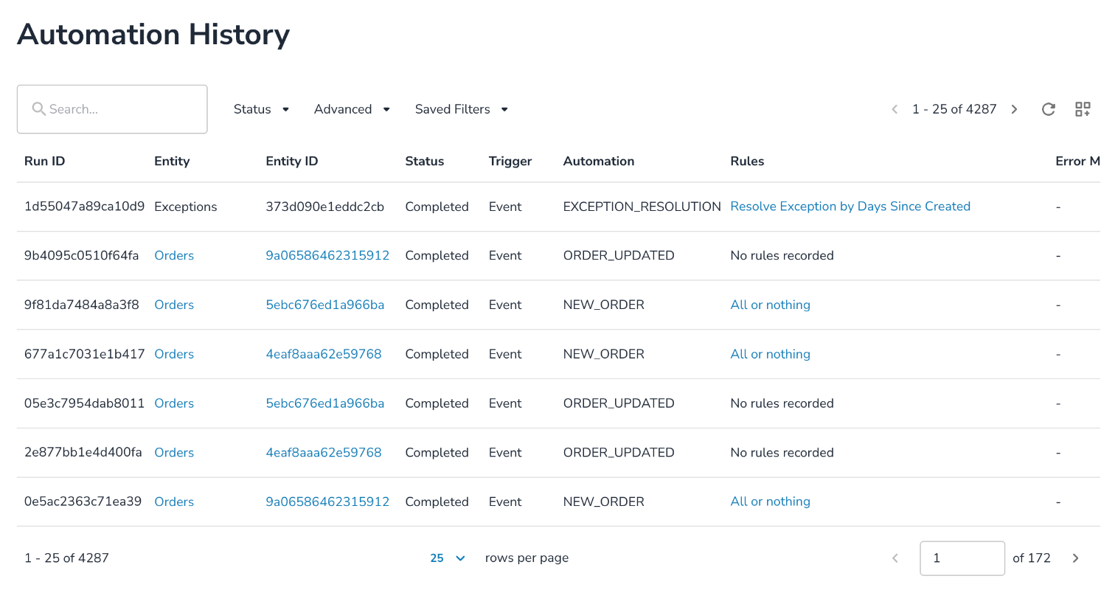Select run ID 2e877bb1e4d400fa cell
This screenshot has height=593, width=1115.
(x=83, y=453)
